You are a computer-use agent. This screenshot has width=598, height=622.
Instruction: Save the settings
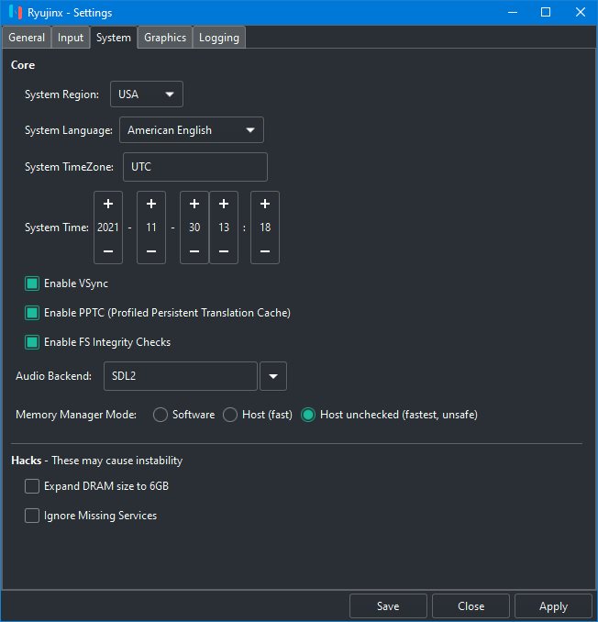tap(388, 606)
